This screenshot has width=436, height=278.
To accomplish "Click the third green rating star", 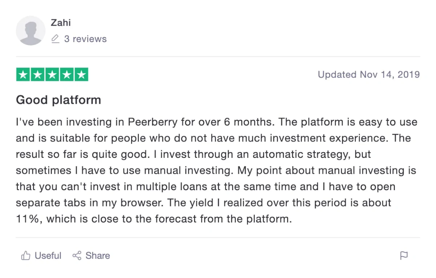I will 52,75.
